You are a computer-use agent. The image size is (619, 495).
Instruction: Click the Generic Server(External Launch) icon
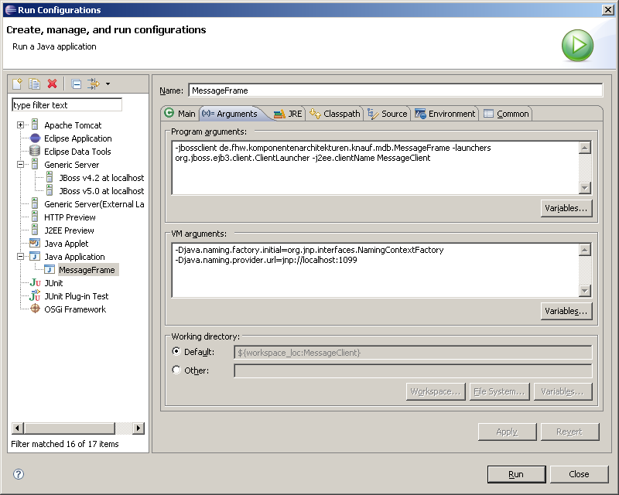tap(35, 203)
